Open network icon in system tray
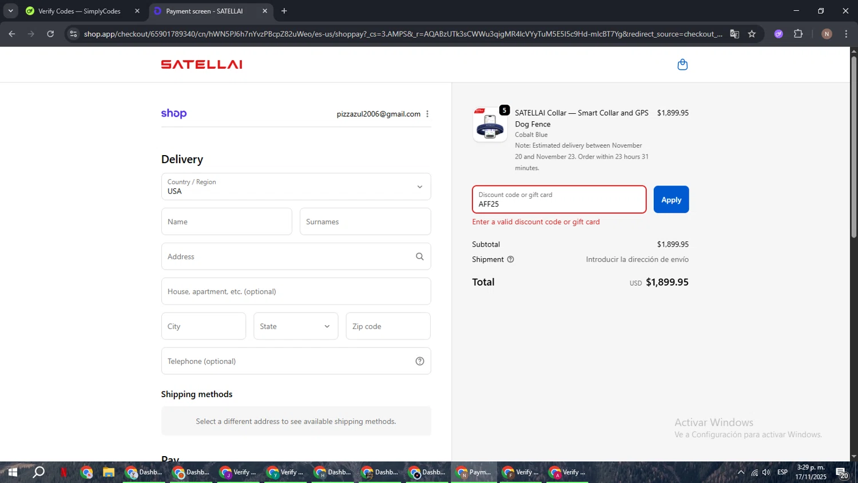The image size is (858, 483). (x=754, y=472)
